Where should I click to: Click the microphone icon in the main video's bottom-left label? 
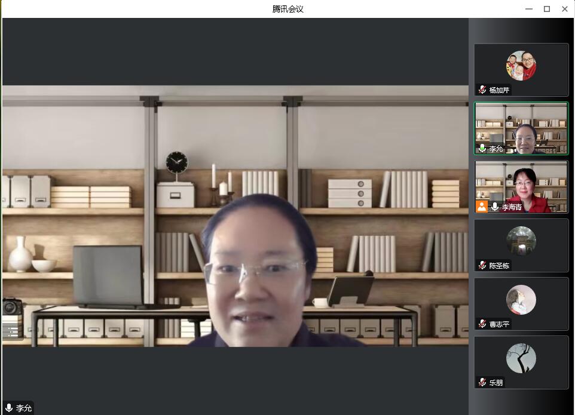coord(9,408)
